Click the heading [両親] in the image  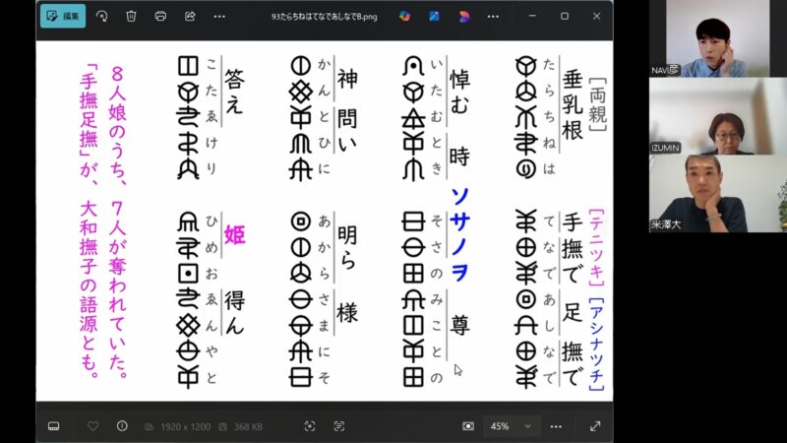597,104
